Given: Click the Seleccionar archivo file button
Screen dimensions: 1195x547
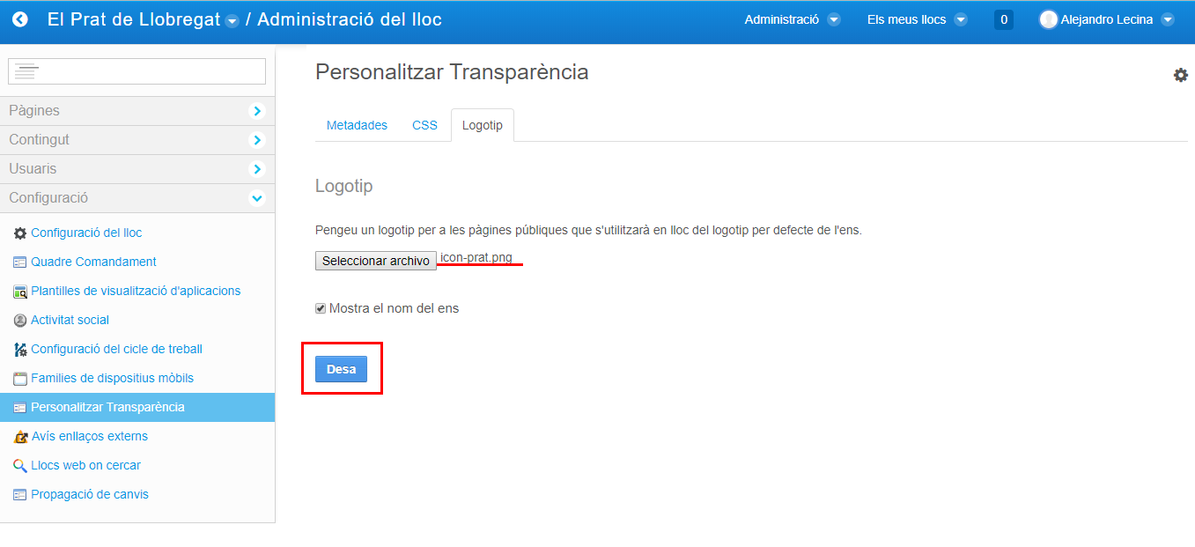Looking at the screenshot, I should tap(376, 261).
